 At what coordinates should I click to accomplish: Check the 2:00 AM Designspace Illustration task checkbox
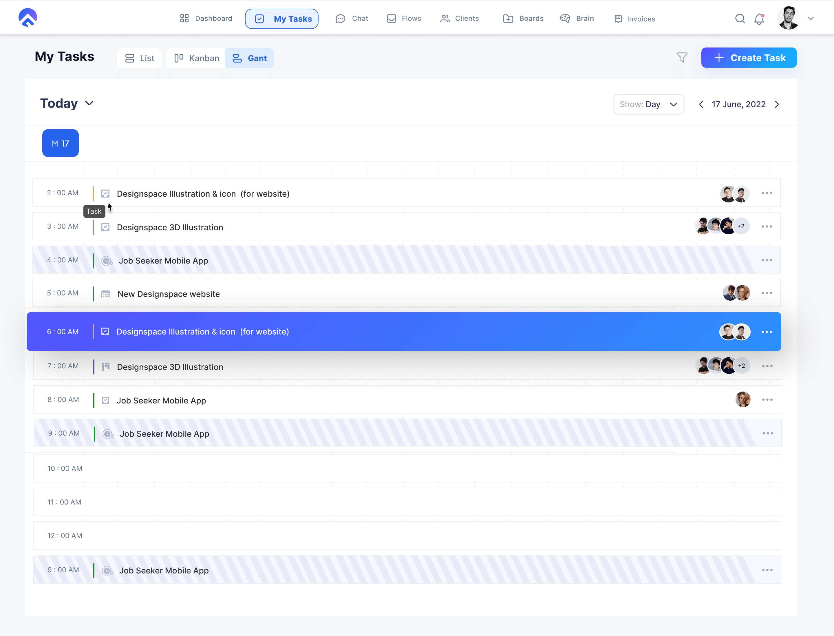(x=105, y=193)
